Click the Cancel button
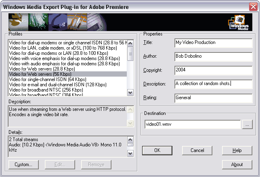This screenshot has width=260, height=177. 197,150
